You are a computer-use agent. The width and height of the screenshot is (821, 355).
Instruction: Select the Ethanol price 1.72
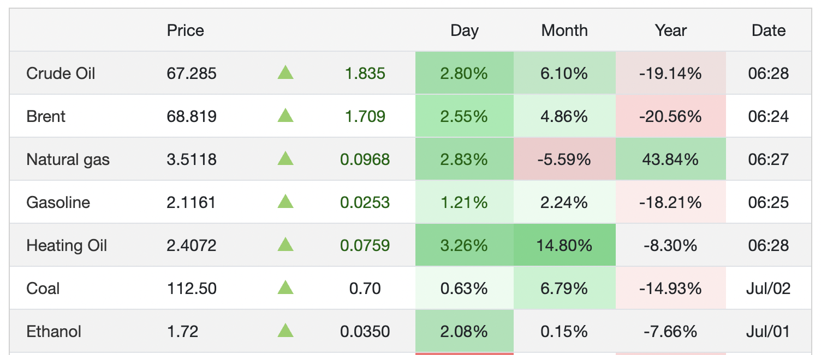pyautogui.click(x=183, y=332)
